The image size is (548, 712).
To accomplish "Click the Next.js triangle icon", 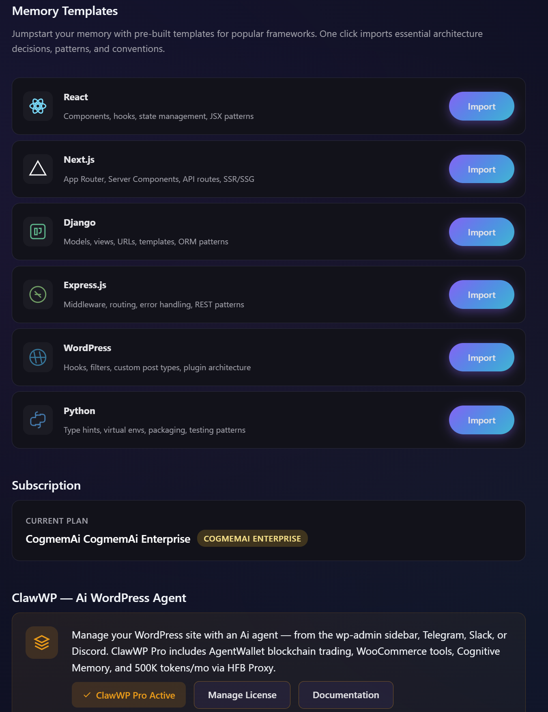I will pos(38,169).
